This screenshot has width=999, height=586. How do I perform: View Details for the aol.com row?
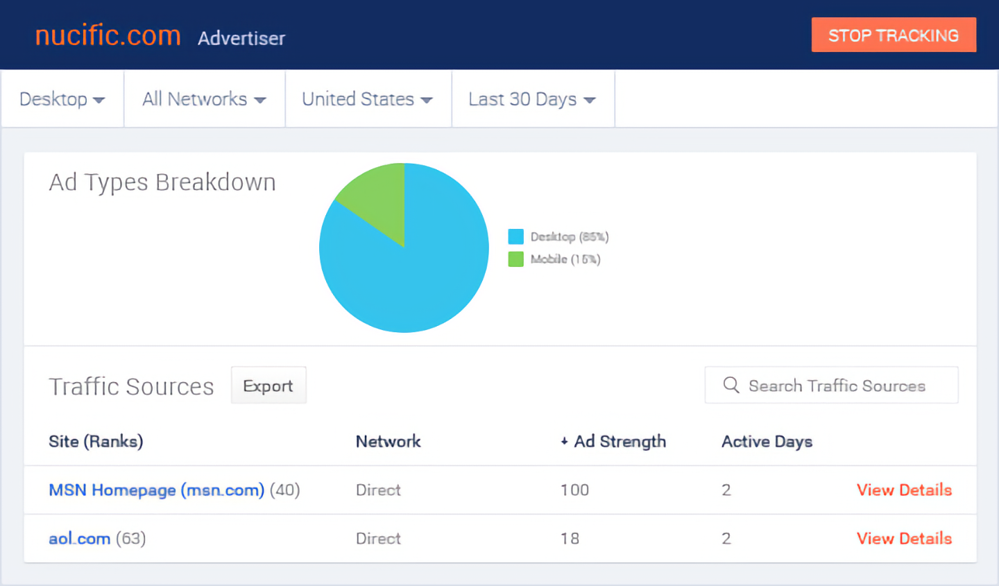[x=904, y=539]
